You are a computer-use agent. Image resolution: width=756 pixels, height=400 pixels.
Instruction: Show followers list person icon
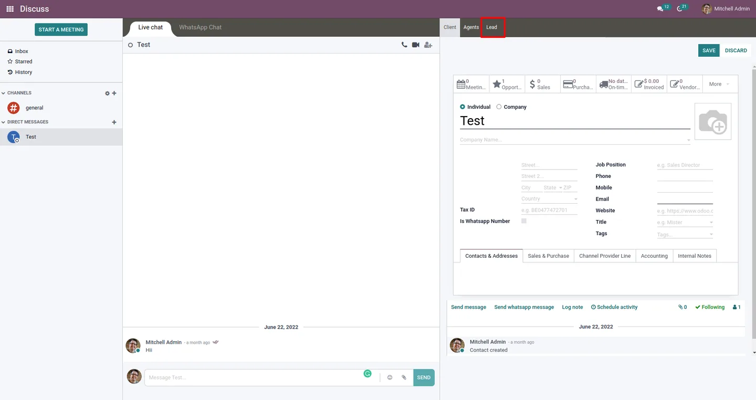click(737, 307)
